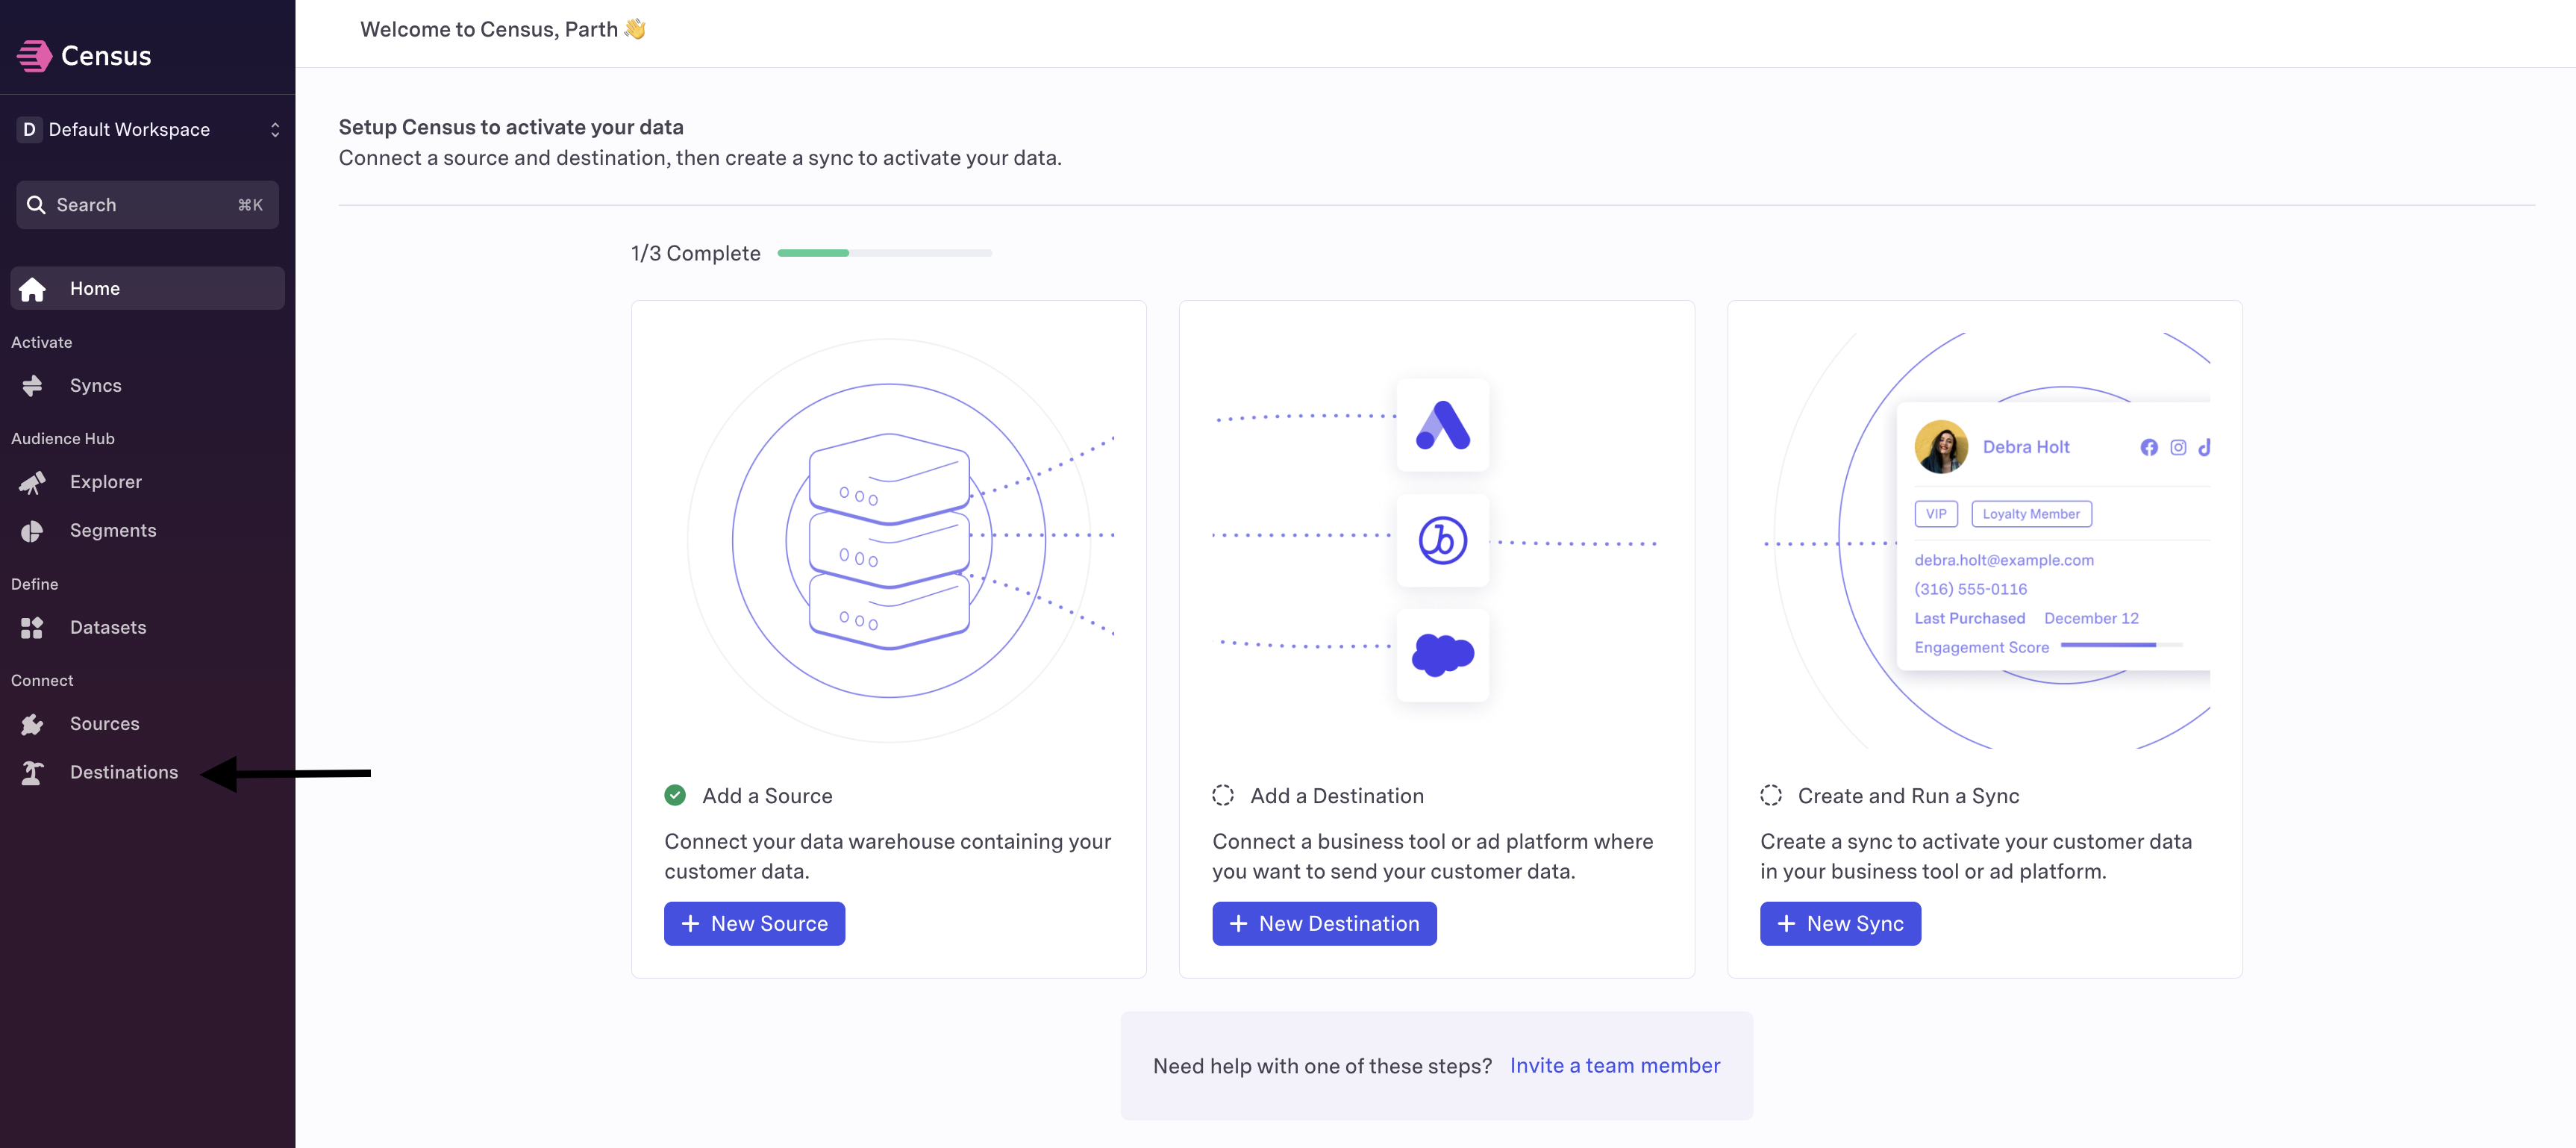Focus the Search field
This screenshot has height=1148, width=2576.
(x=148, y=205)
